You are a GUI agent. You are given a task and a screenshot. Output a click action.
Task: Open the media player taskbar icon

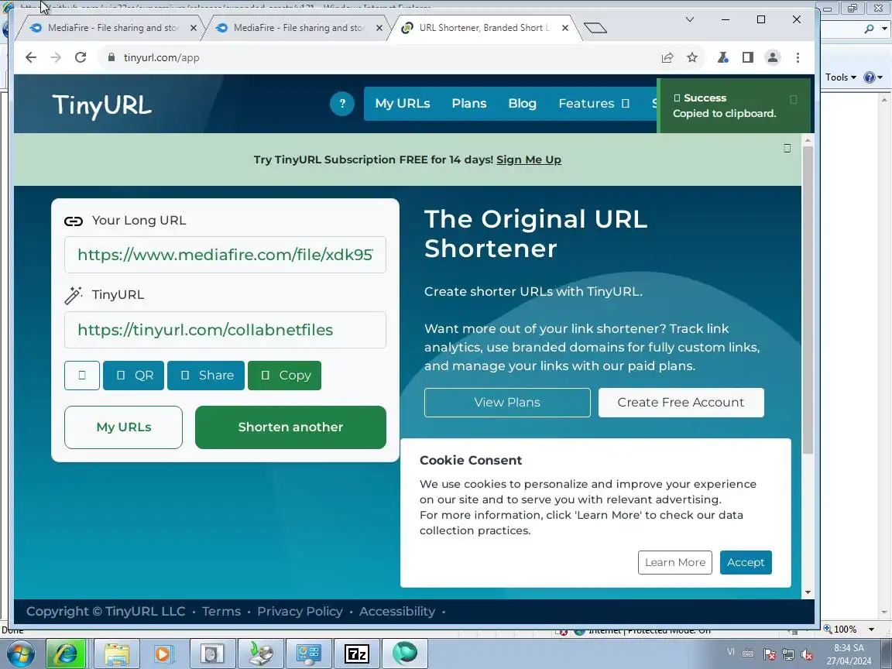(x=163, y=654)
